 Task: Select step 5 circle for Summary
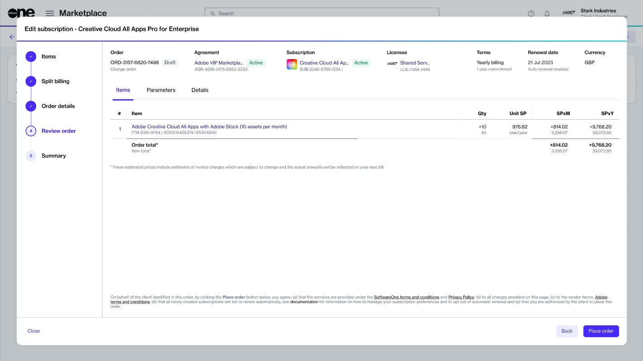pyautogui.click(x=31, y=156)
